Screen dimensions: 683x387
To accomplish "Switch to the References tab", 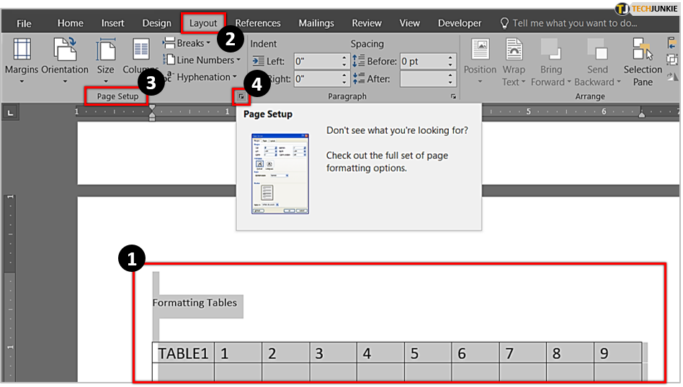I will pos(258,23).
